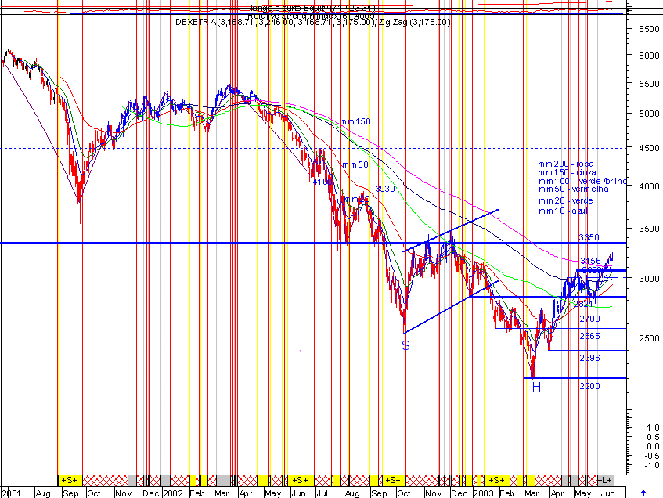Click the DEXETRA Zig Zag chart title

[313, 23]
